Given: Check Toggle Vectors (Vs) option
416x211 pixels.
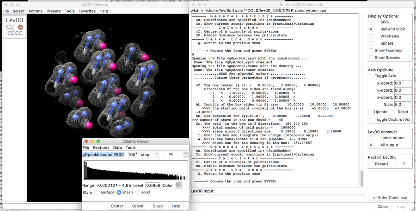Looking at the screenshot, I should 371,120.
